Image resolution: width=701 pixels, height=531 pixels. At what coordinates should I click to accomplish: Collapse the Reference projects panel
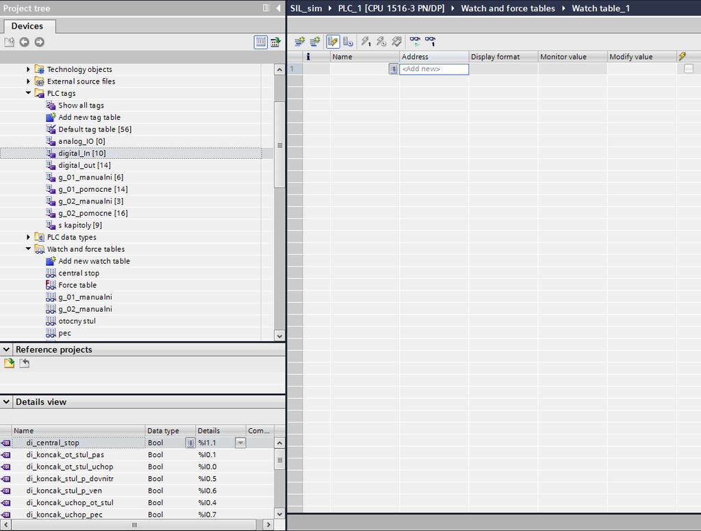click(7, 349)
